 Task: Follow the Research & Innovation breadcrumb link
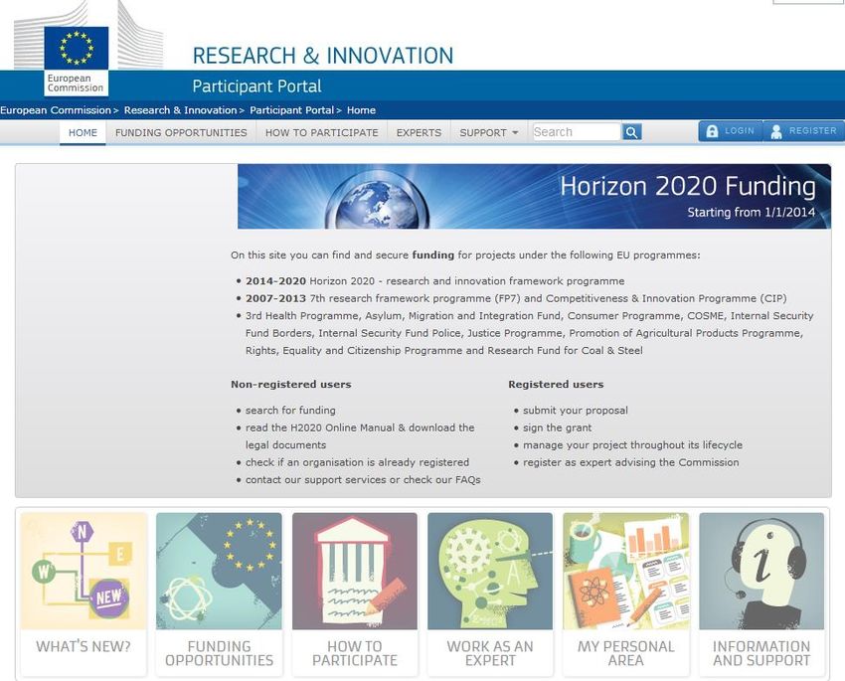pyautogui.click(x=181, y=110)
